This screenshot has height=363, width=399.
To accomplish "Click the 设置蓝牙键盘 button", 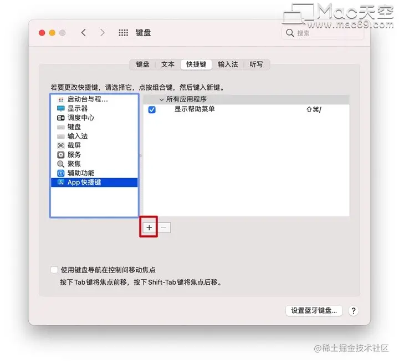I will [314, 311].
